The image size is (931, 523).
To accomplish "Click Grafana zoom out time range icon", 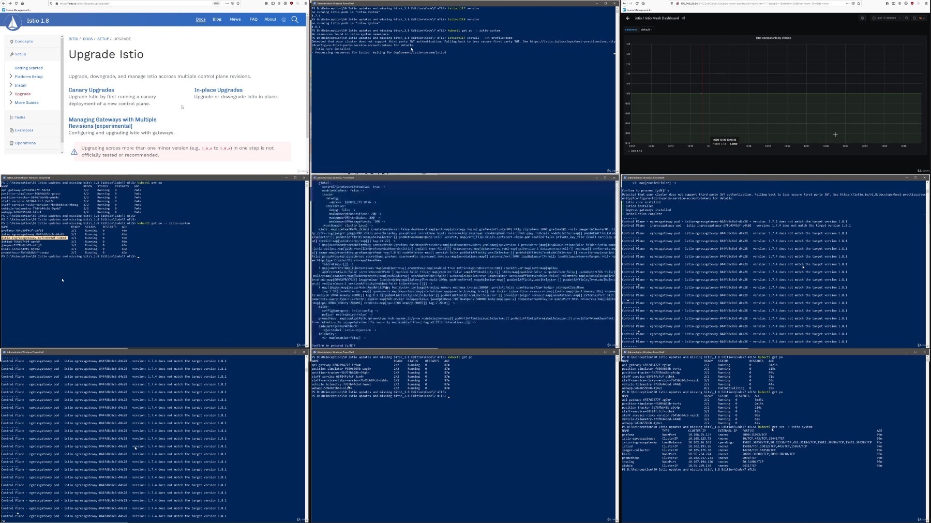I will [x=907, y=18].
